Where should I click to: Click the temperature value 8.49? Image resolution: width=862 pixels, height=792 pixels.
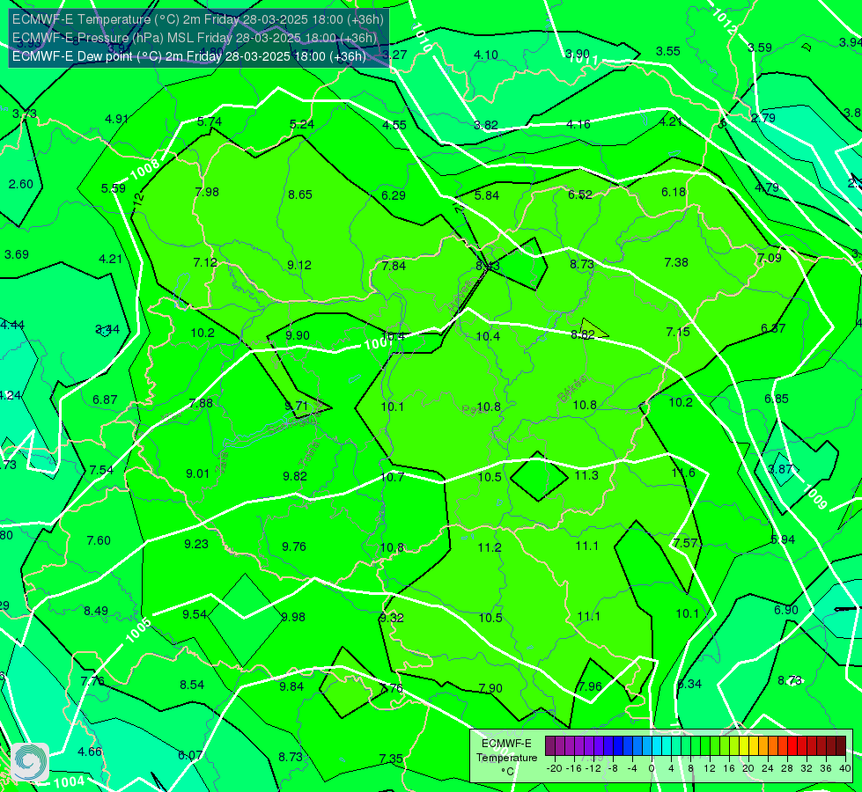(96, 612)
